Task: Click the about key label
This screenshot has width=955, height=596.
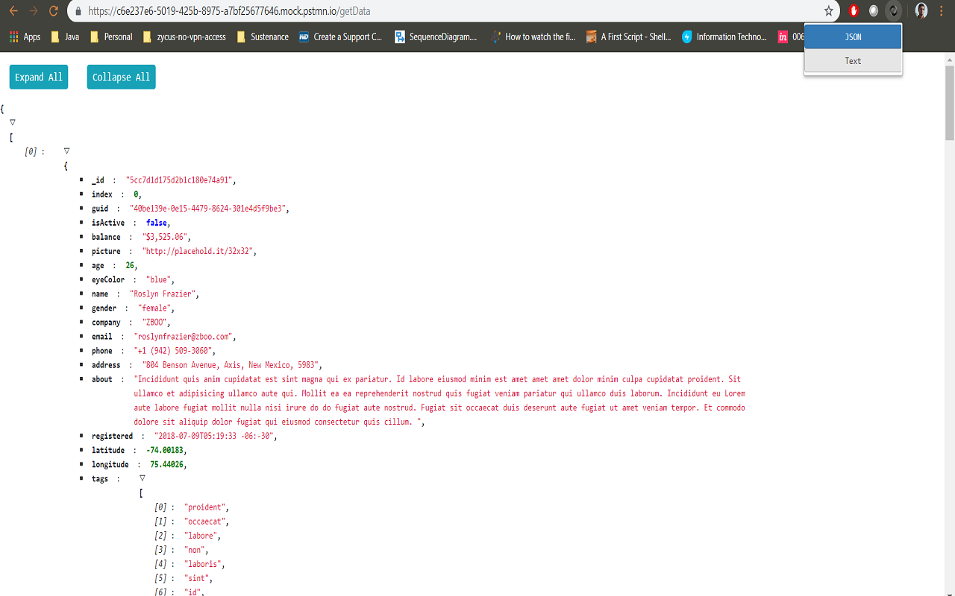Action: point(102,379)
